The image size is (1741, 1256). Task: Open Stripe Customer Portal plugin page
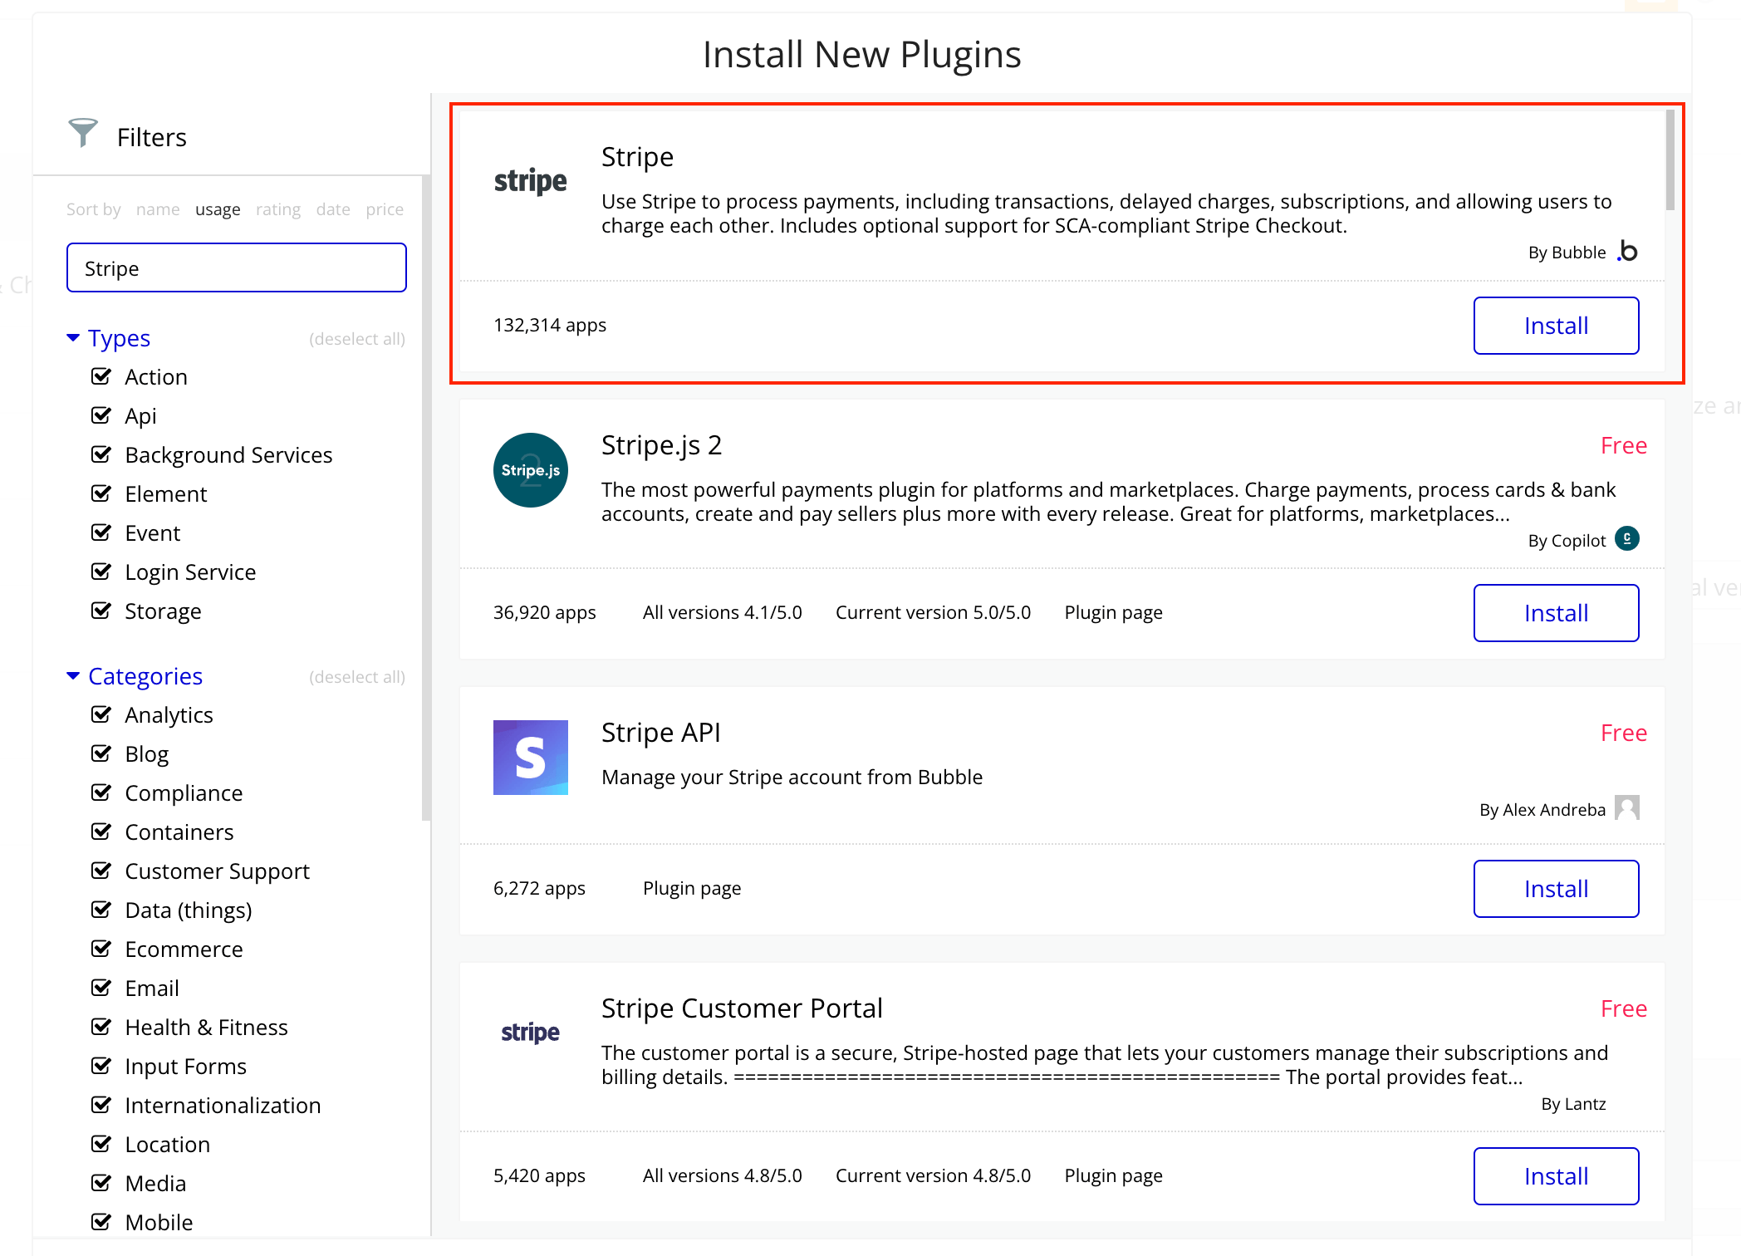tap(1113, 1176)
